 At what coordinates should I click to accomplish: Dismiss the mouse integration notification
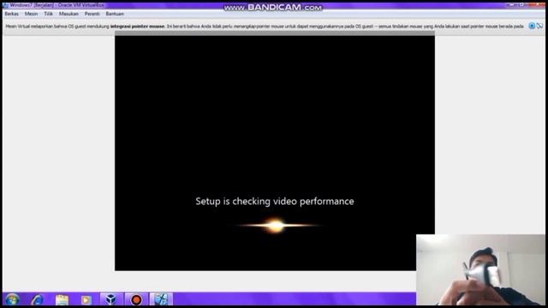click(532, 26)
